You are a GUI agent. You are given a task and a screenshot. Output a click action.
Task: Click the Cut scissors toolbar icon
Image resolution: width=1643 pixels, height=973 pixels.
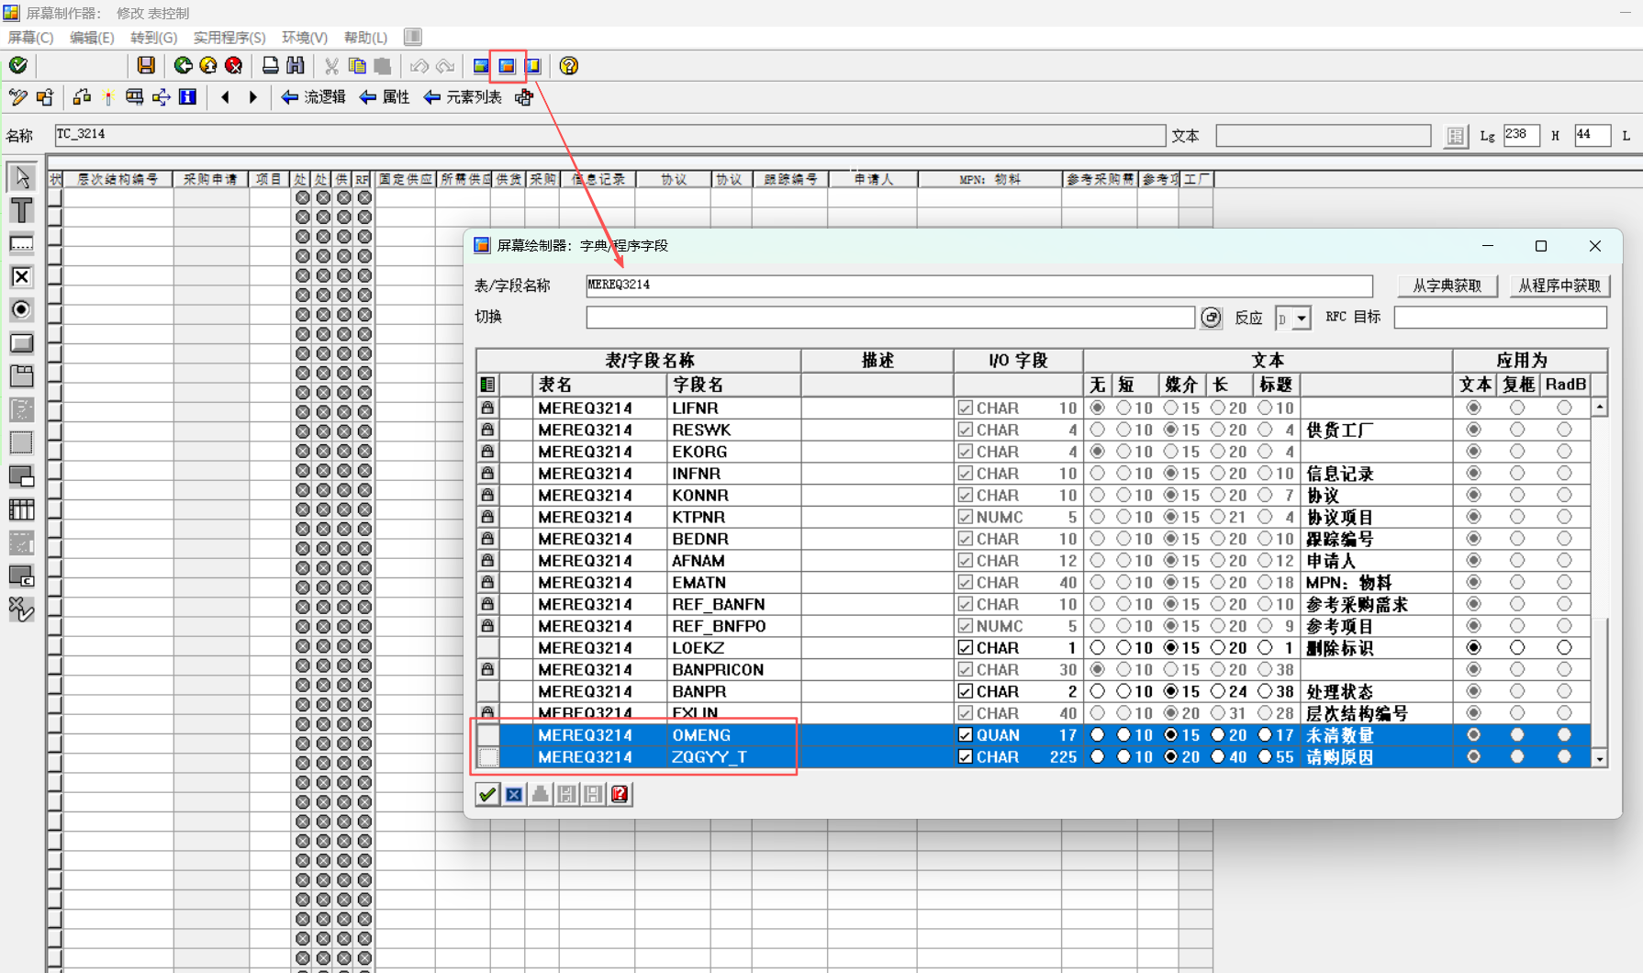(331, 65)
